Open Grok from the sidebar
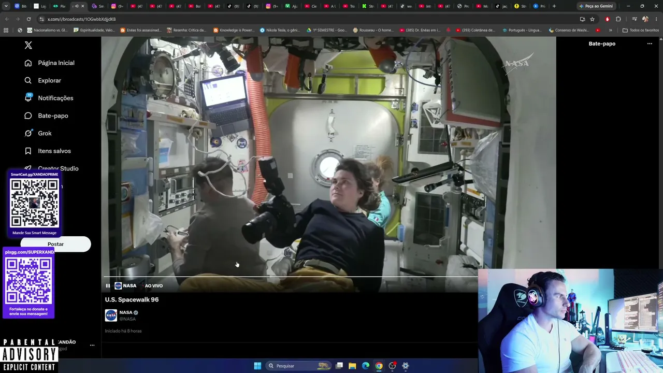The height and width of the screenshot is (373, 663). 38,133
